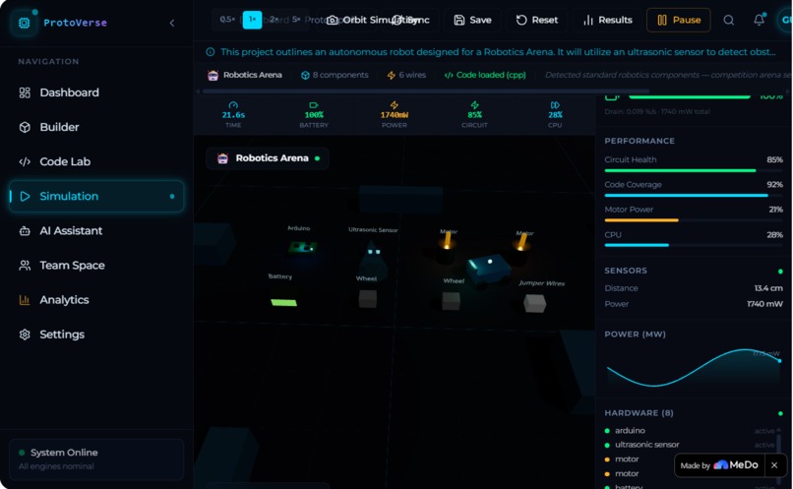The height and width of the screenshot is (489, 793).
Task: Click the green dot beside SENSORS heading
Action: tap(780, 272)
